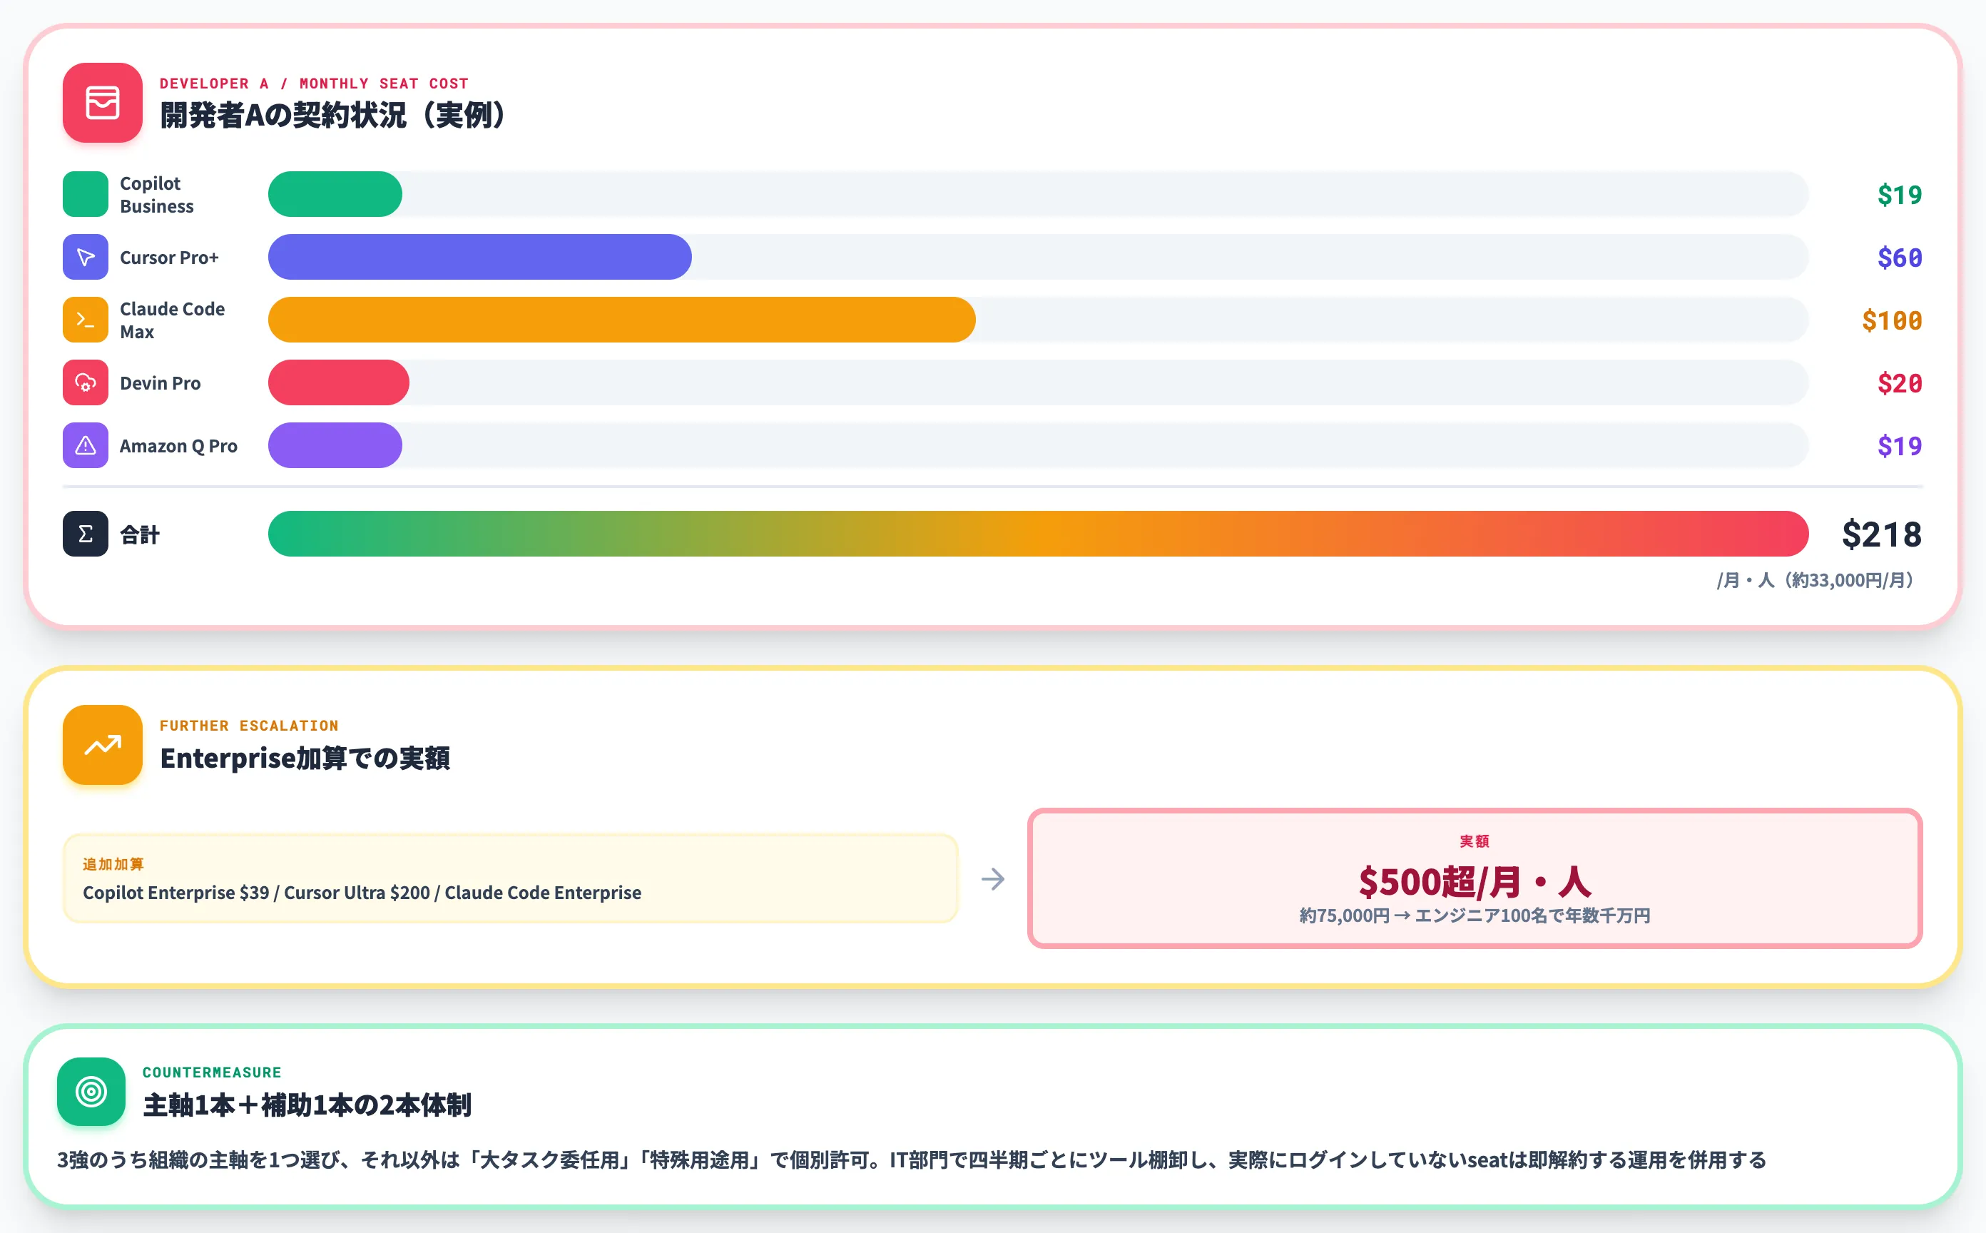Click the "Devin Pro" label
The image size is (1986, 1233).
(x=161, y=383)
